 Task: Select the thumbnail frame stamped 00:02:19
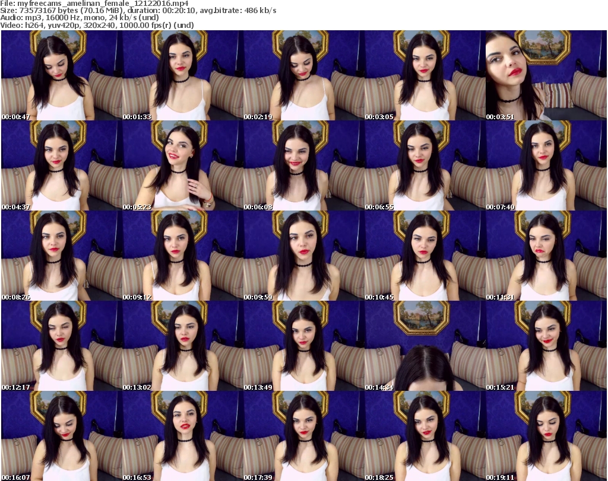tap(303, 75)
